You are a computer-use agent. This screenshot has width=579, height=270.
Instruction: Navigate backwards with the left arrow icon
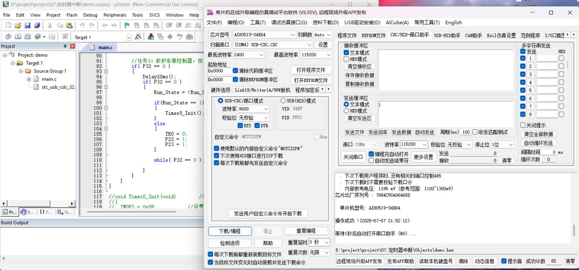click(104, 25)
